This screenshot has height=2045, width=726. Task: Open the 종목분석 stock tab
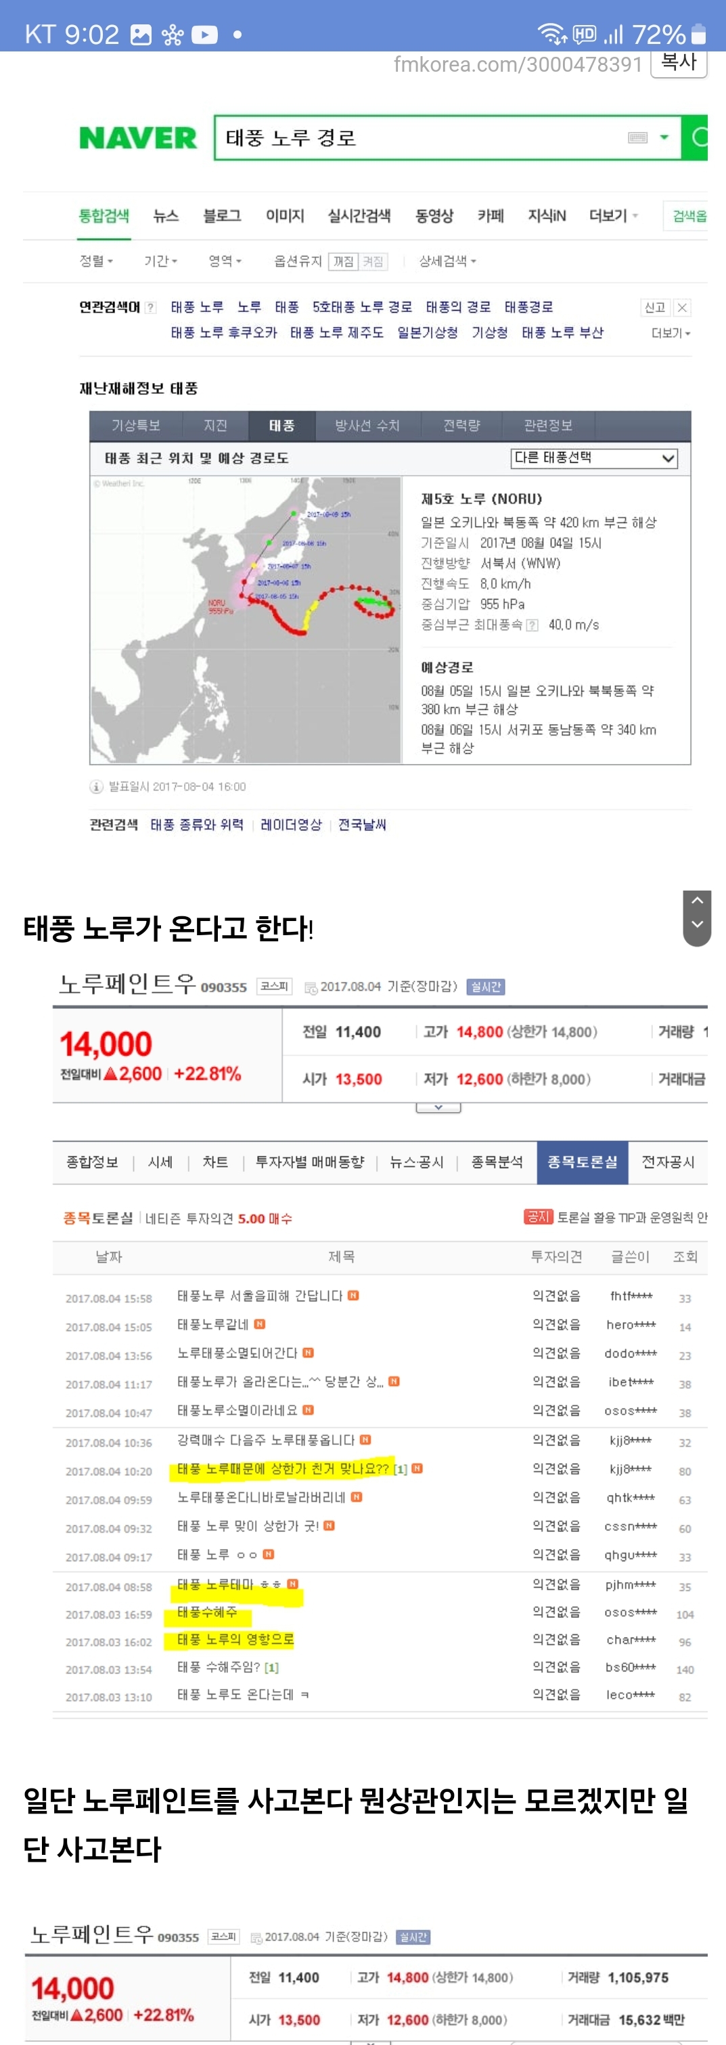tap(497, 1163)
